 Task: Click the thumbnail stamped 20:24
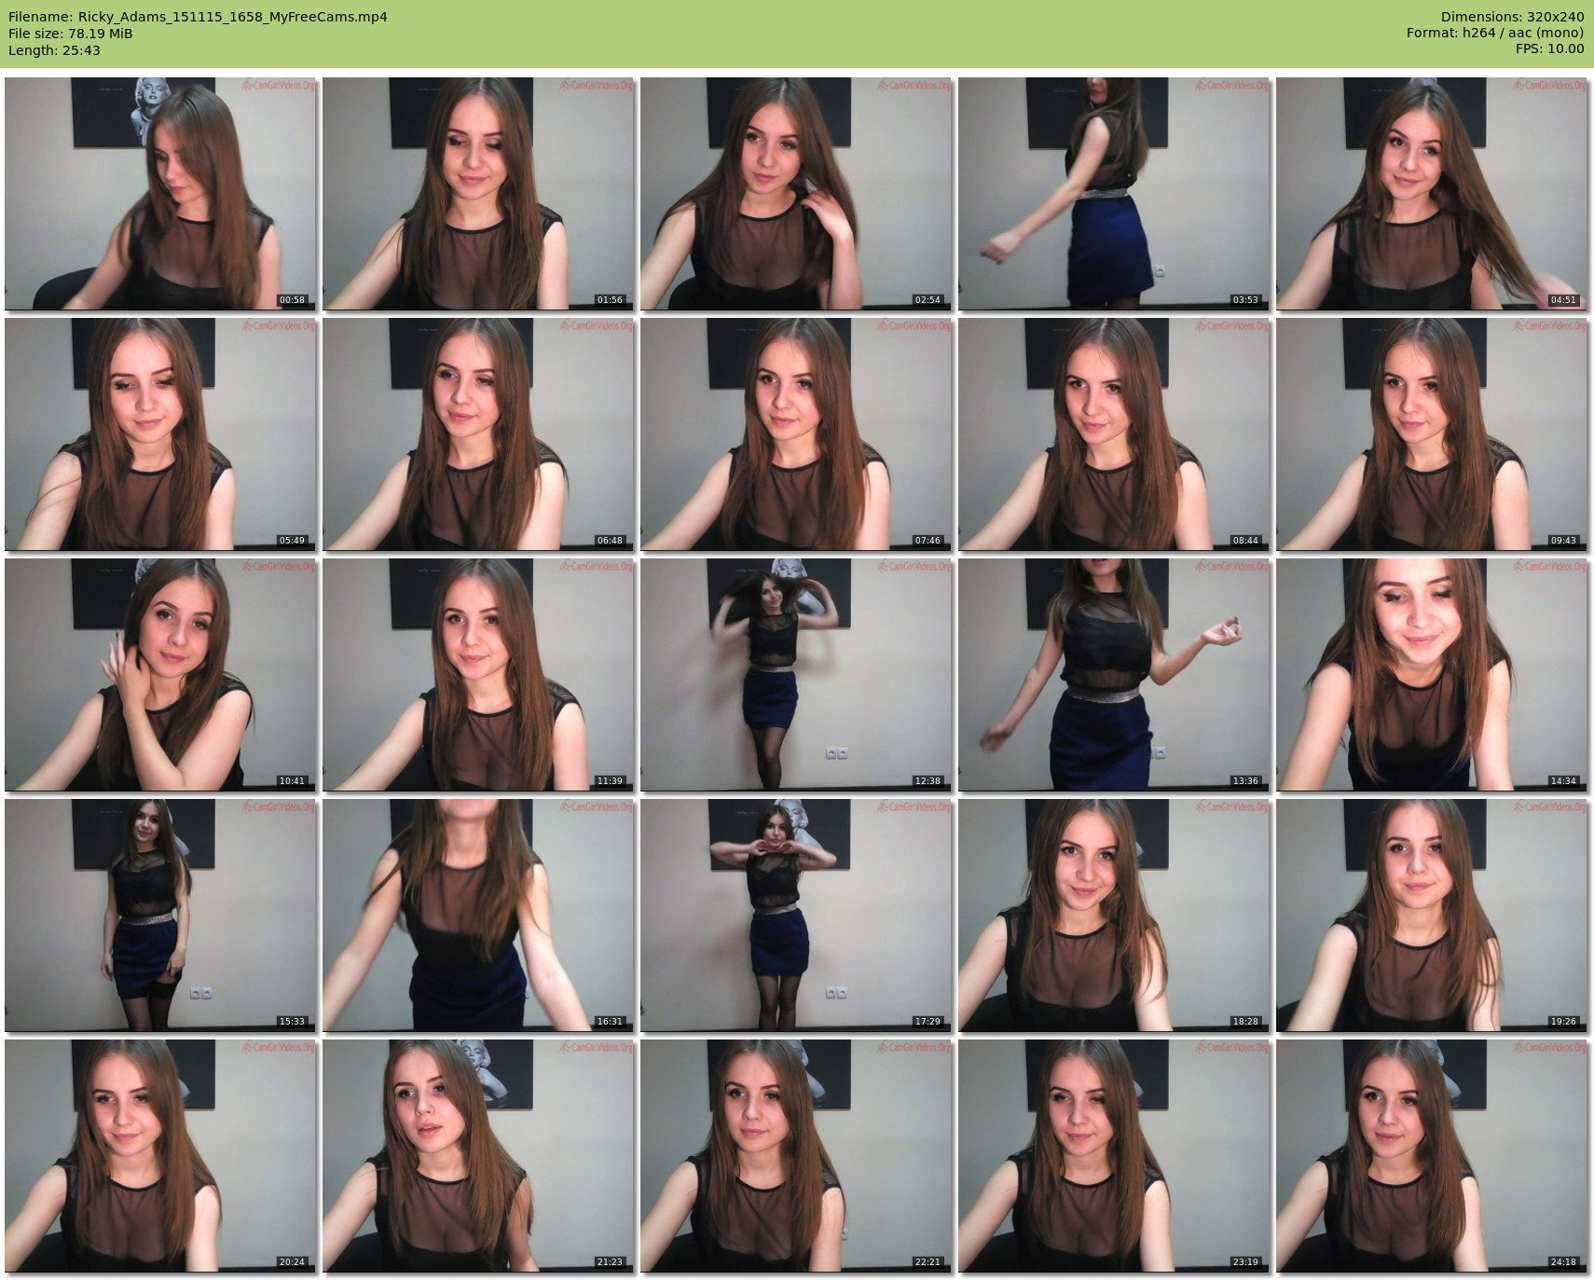(x=160, y=1155)
